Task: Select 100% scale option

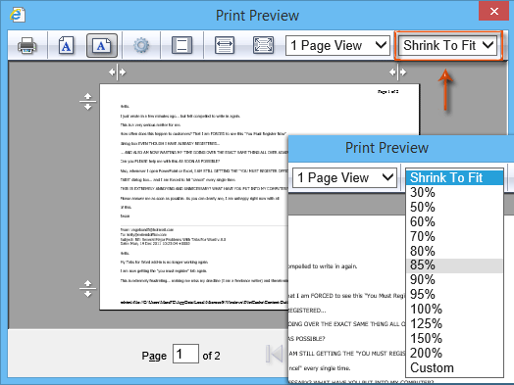Action: [x=454, y=309]
